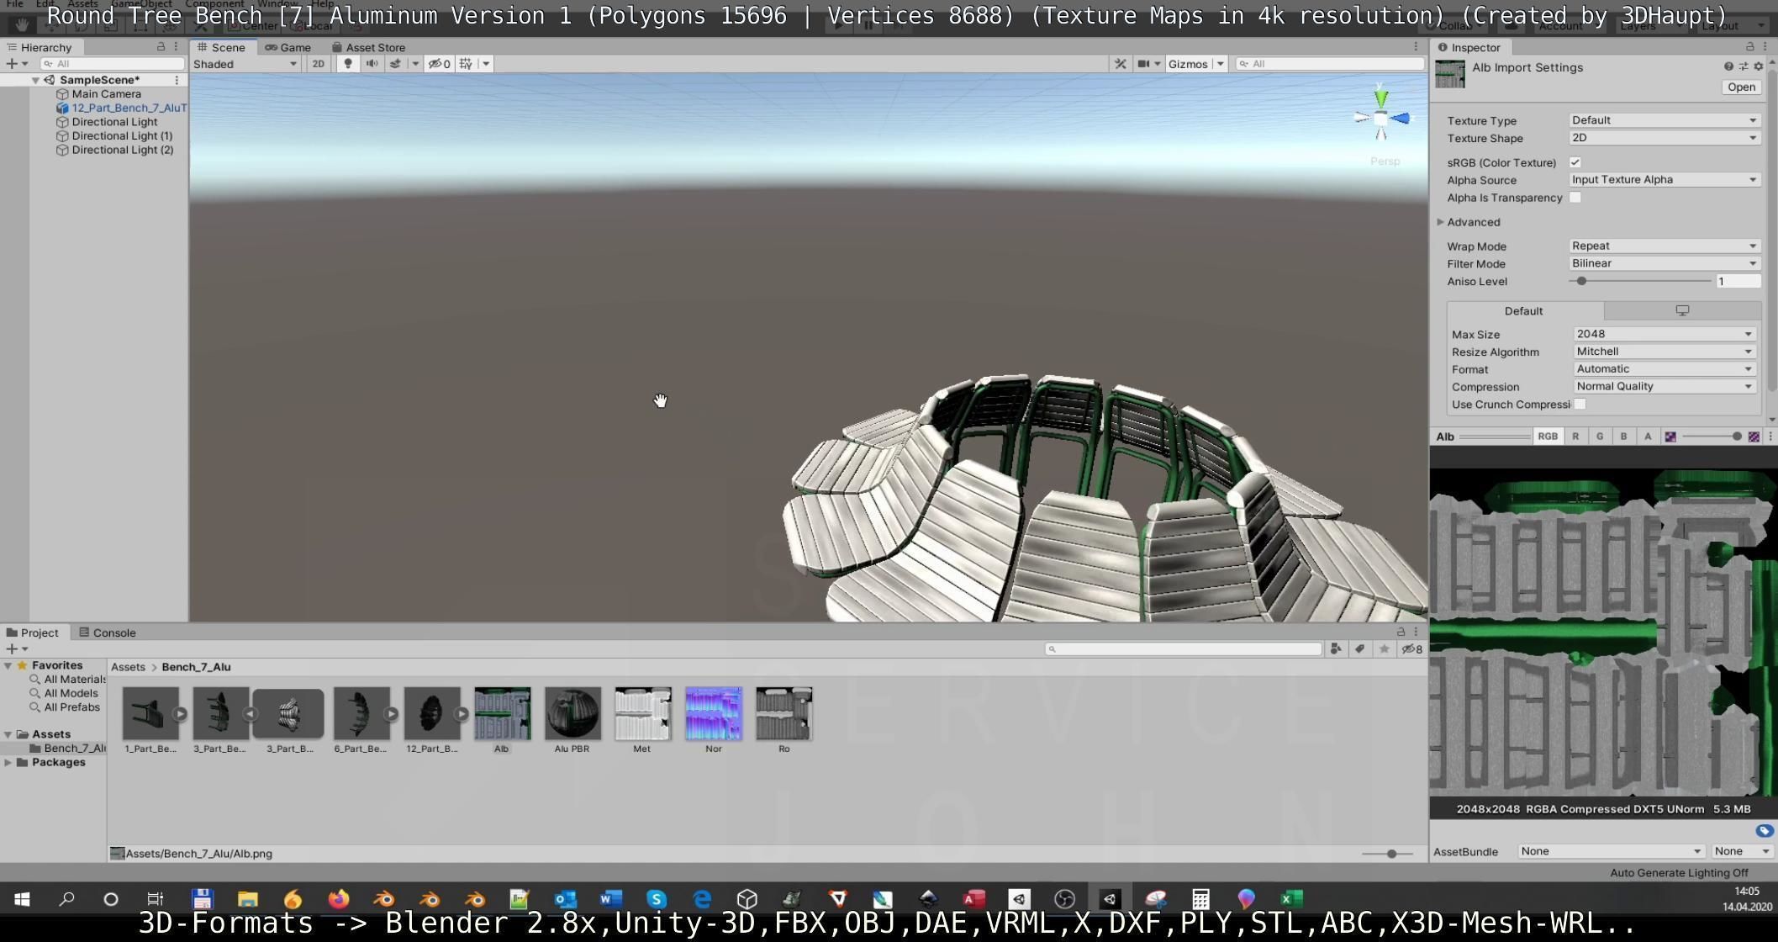Click the scene orientation gizmo

1381,119
